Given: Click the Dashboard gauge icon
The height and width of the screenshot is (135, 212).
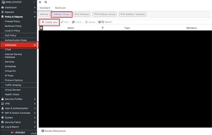Looking at the screenshot, I should point(3,7).
